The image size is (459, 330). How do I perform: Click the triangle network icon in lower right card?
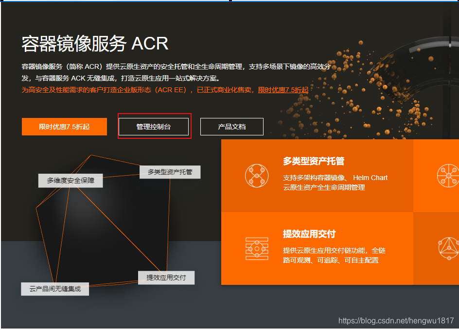tap(448, 248)
